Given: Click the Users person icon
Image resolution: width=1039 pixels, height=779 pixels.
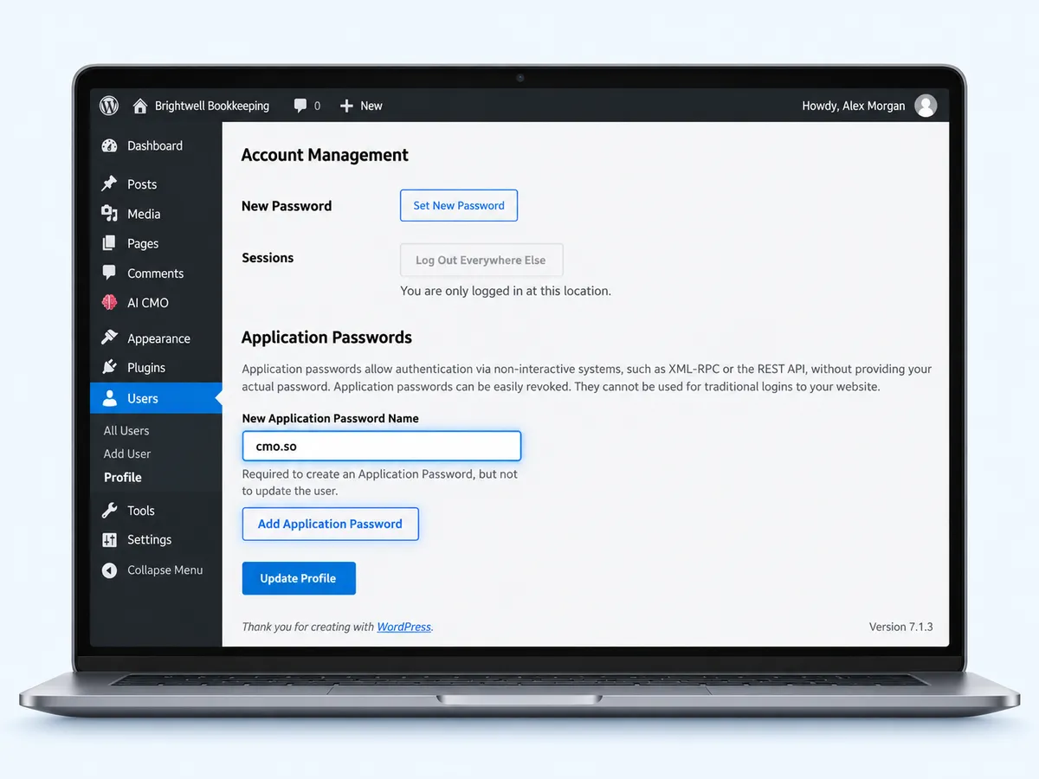Looking at the screenshot, I should 109,398.
